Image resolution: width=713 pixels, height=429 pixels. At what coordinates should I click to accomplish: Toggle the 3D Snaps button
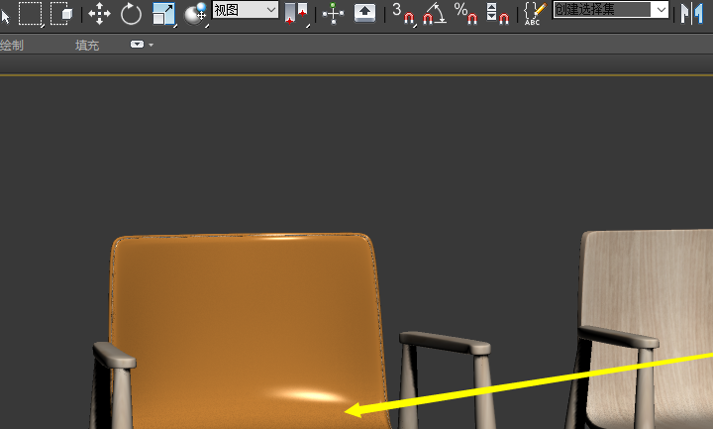[x=403, y=14]
